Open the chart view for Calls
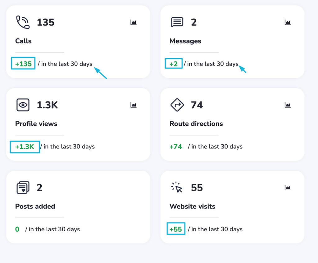Screen dimensions: 318x263 [133, 22]
